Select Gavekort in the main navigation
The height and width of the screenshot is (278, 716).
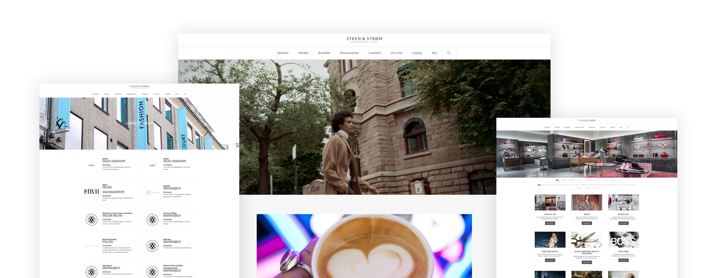(x=375, y=53)
